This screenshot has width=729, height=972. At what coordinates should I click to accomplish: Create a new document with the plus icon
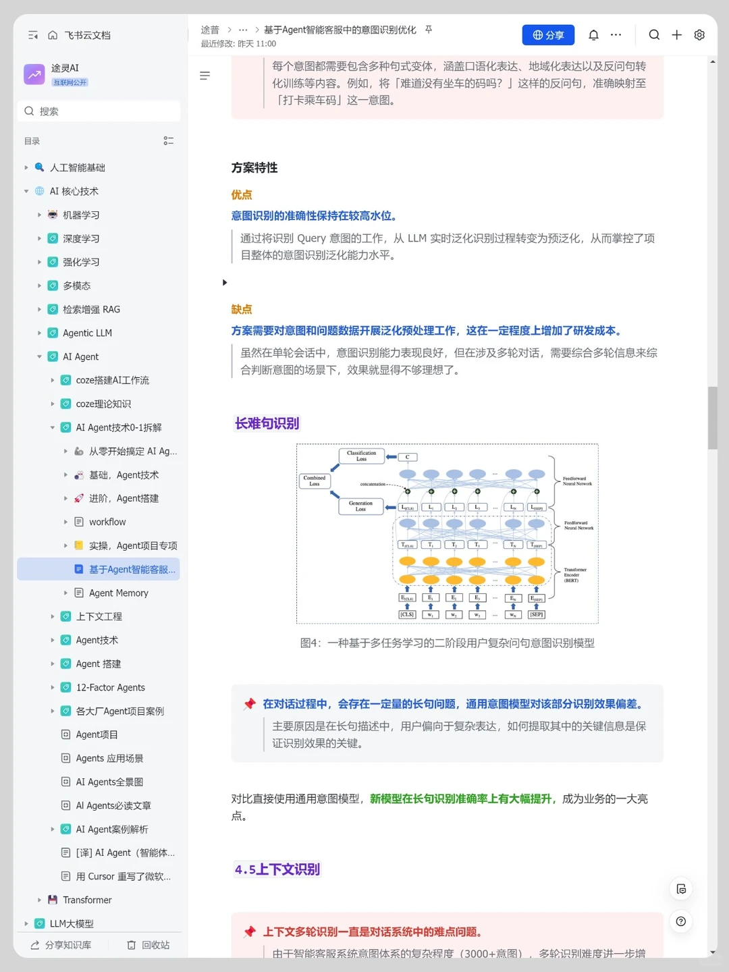click(x=676, y=35)
